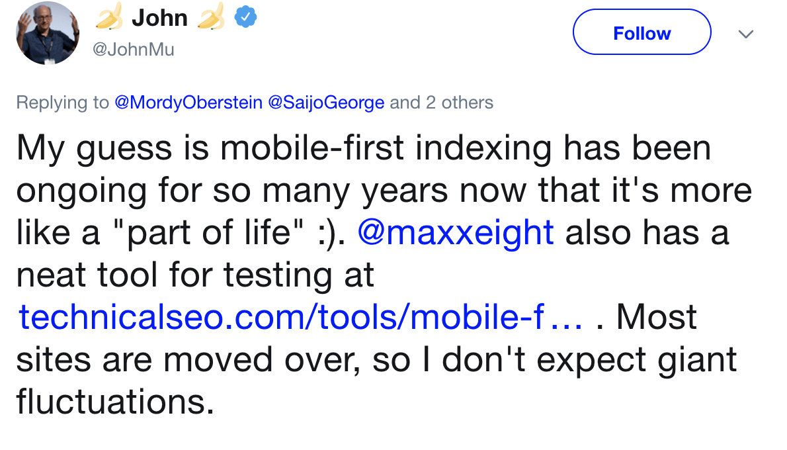Image resolution: width=787 pixels, height=450 pixels.
Task: Click John's username area below his name
Action: (134, 48)
